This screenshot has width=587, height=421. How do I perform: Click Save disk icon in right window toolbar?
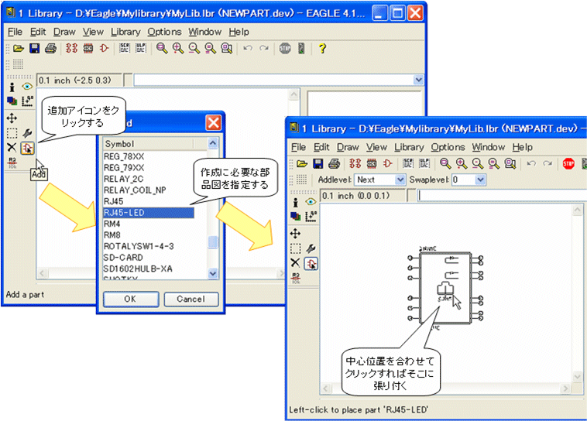click(x=318, y=163)
